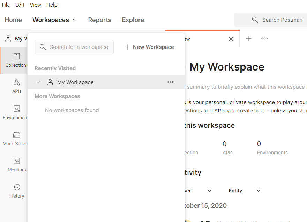The image size is (307, 222).
Task: Go to the Home tab
Action: [x=13, y=20]
